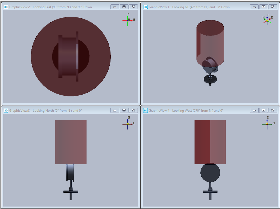Select the red volume rectangle in GraphicView:4
280x209 pixels.
(210, 142)
